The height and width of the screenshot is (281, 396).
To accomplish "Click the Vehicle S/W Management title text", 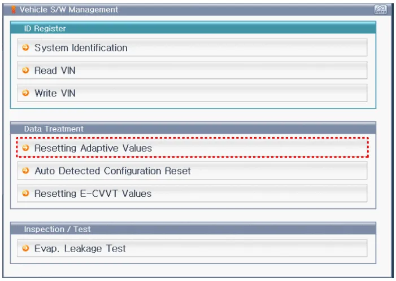I will pos(69,10).
